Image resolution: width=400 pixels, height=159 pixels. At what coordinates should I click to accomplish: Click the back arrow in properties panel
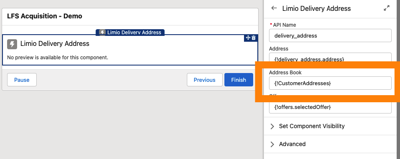pyautogui.click(x=274, y=8)
